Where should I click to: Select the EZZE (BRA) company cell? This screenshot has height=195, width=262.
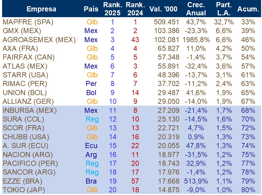point(22,181)
